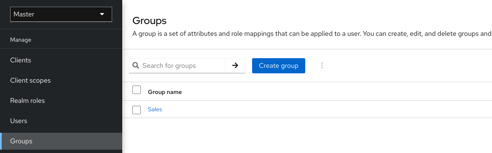492x153 pixels.
Task: Open Clients in the sidebar
Action: click(61, 60)
